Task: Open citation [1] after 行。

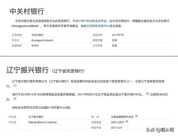Action: click(x=15, y=85)
